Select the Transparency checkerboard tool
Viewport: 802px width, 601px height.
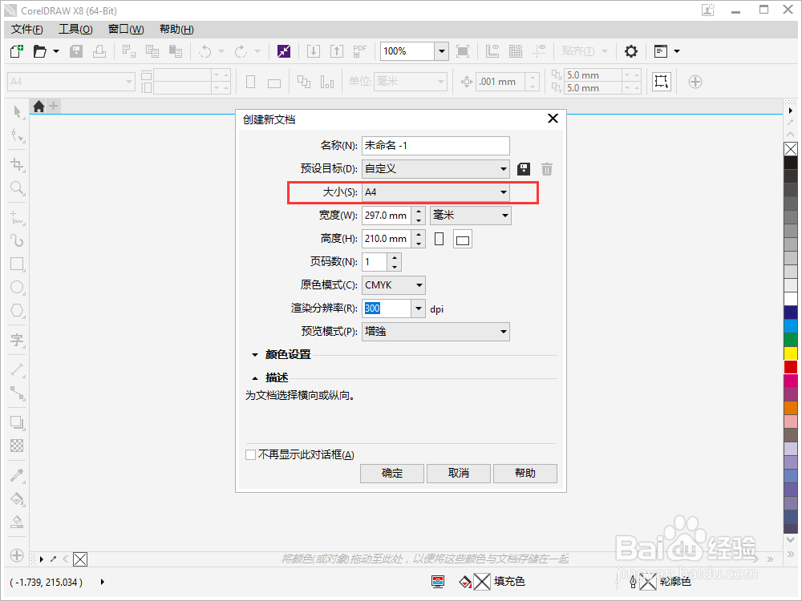[x=18, y=446]
